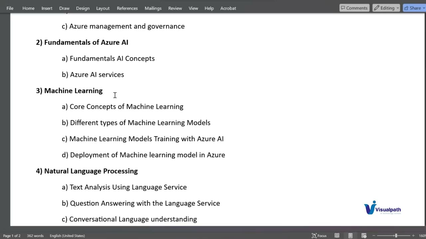Click English (United States) language indicator
Image resolution: width=426 pixels, height=239 pixels.
pos(67,236)
